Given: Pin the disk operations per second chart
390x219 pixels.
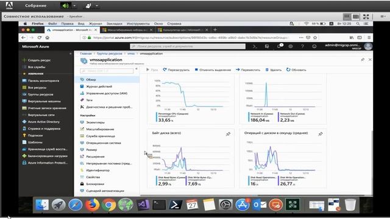Looking at the screenshot, I should click(321, 134).
